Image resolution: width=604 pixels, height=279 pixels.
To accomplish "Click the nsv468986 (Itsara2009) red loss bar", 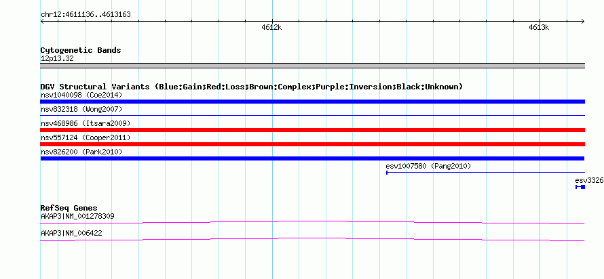I will (x=312, y=130).
